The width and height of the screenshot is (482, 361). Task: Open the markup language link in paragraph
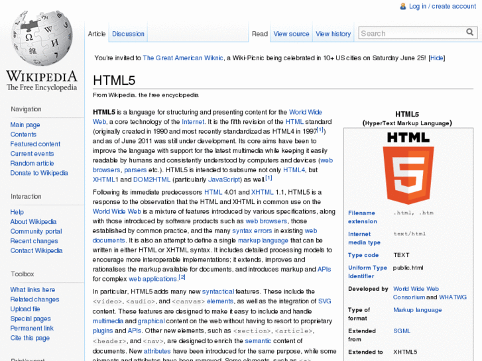263,240
